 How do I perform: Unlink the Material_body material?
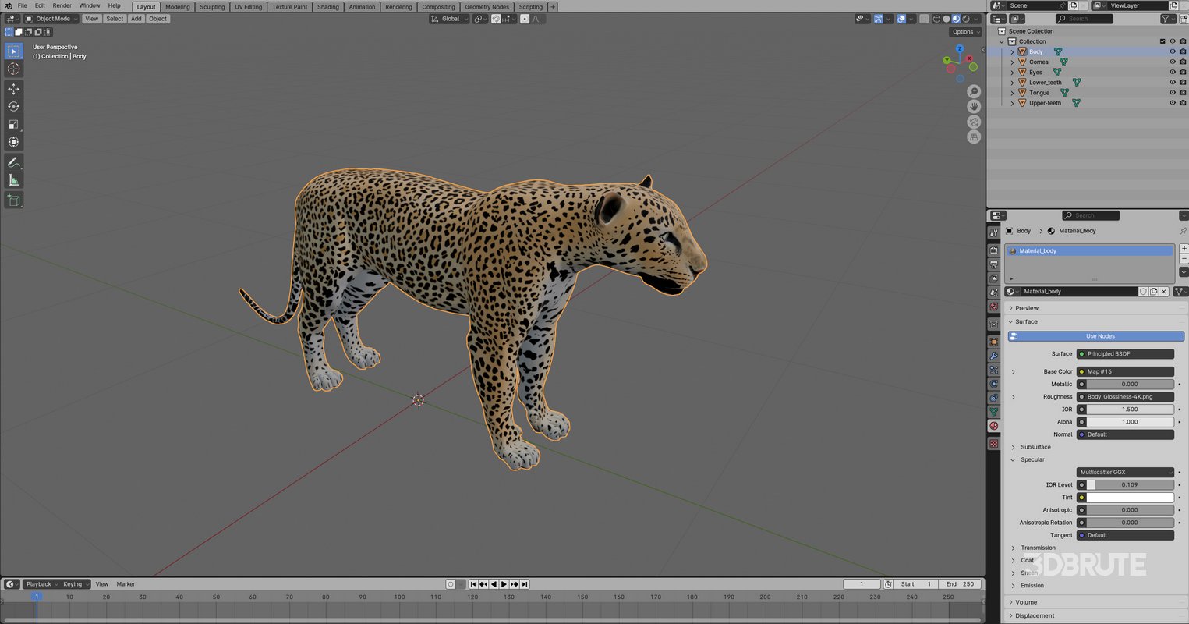coord(1164,291)
